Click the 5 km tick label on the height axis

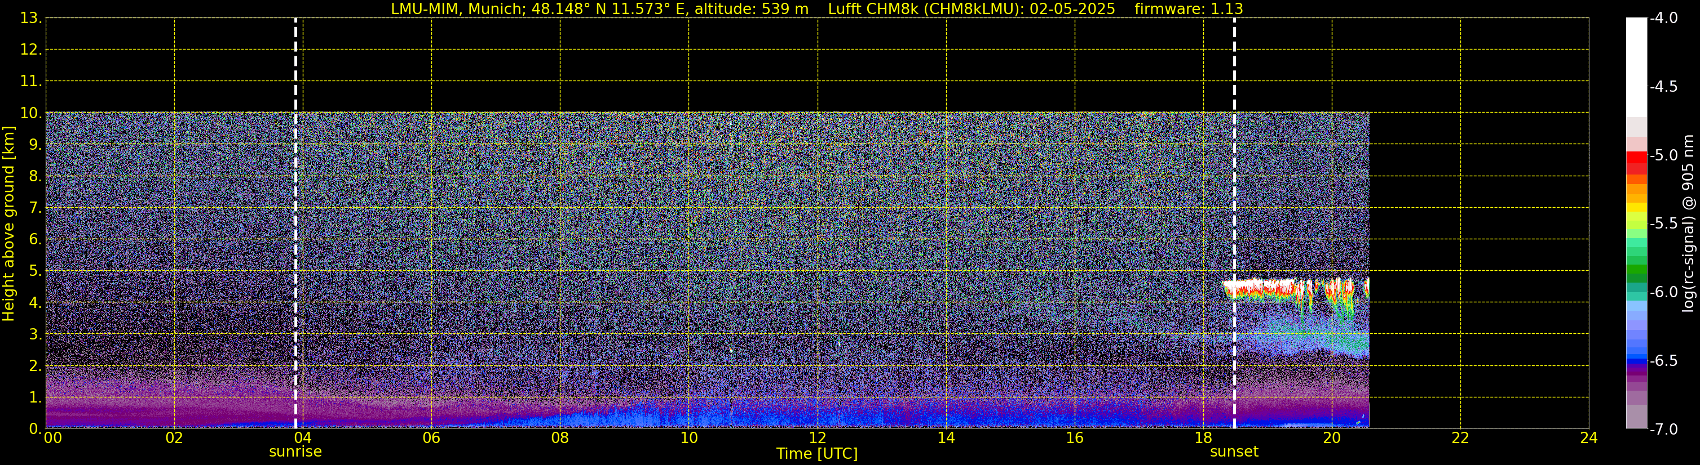click(35, 271)
